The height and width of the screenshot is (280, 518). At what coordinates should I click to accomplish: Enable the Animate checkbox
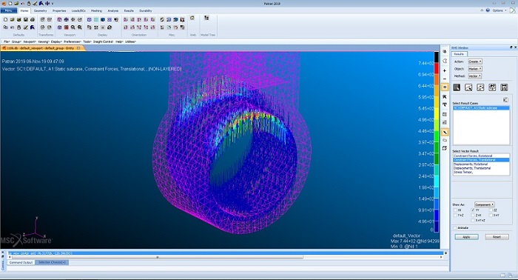point(455,227)
